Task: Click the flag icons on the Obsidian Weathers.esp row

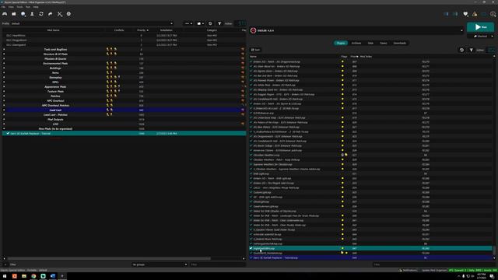Action: coord(344,155)
